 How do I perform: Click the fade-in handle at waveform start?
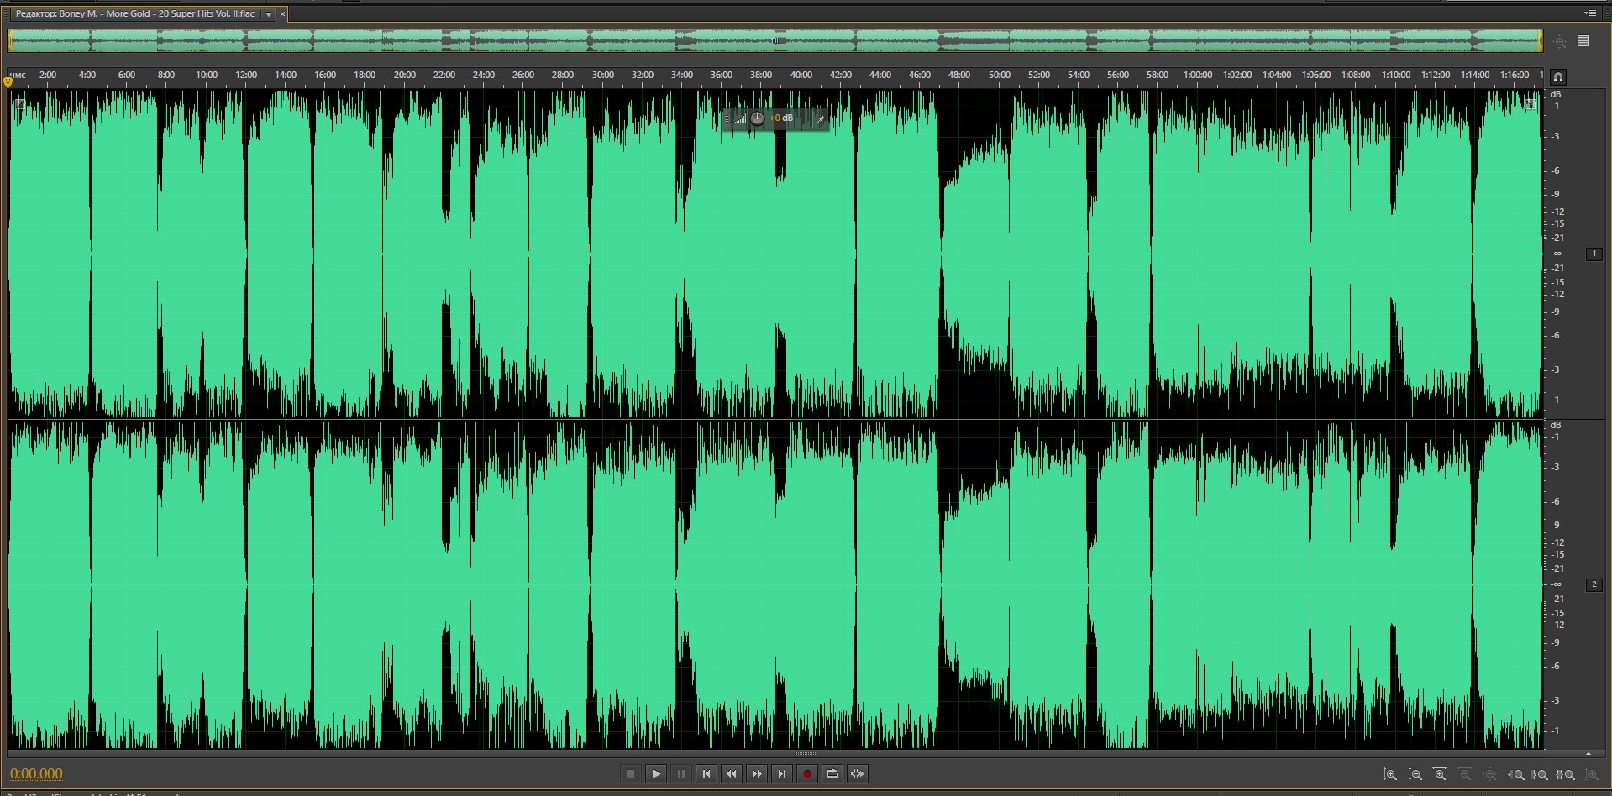click(18, 104)
